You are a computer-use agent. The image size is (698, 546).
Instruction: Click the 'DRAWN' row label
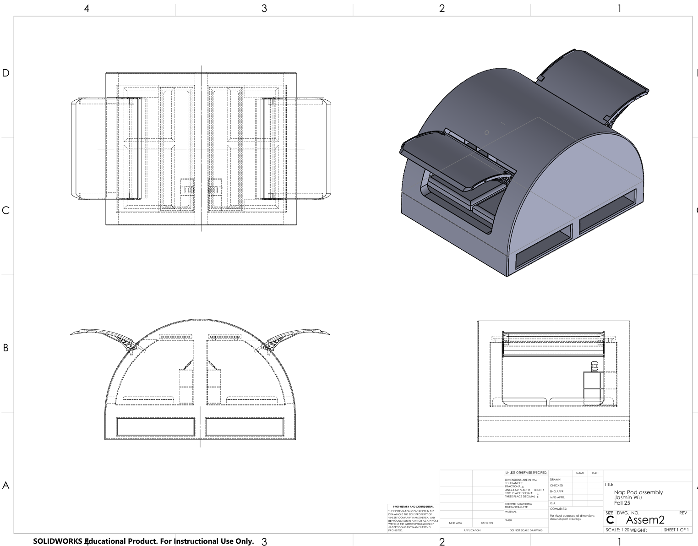pos(555,480)
